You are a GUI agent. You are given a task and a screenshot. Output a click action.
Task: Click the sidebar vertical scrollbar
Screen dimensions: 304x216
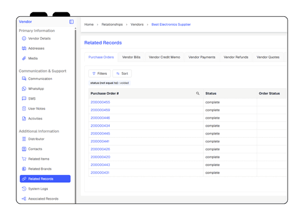coord(75,116)
